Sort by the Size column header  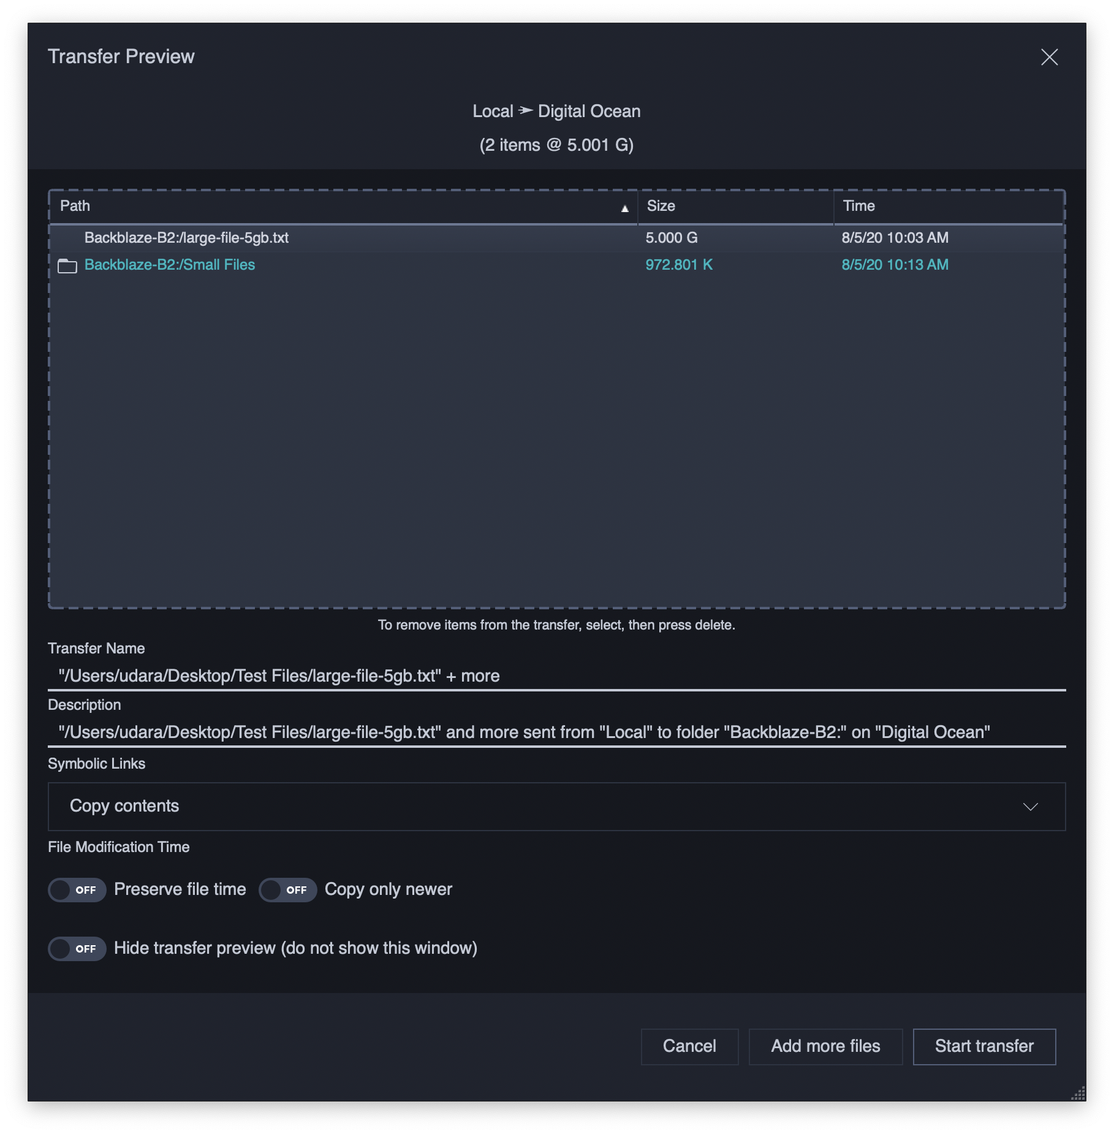pyautogui.click(x=735, y=207)
